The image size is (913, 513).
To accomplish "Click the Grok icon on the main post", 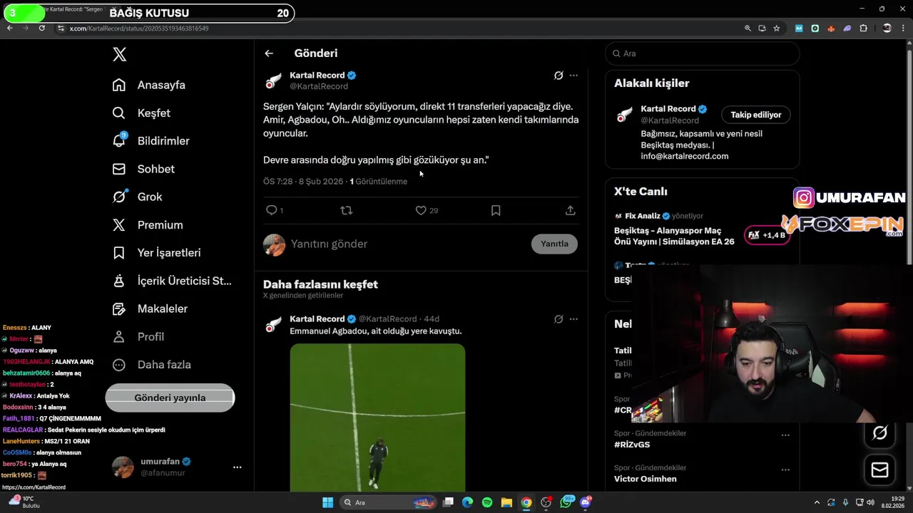I will point(558,76).
